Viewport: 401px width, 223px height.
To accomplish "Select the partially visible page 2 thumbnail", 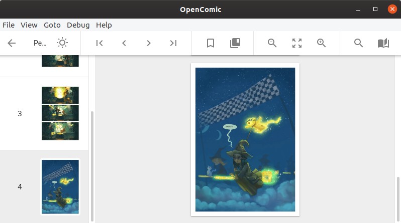I will pyautogui.click(x=60, y=61).
